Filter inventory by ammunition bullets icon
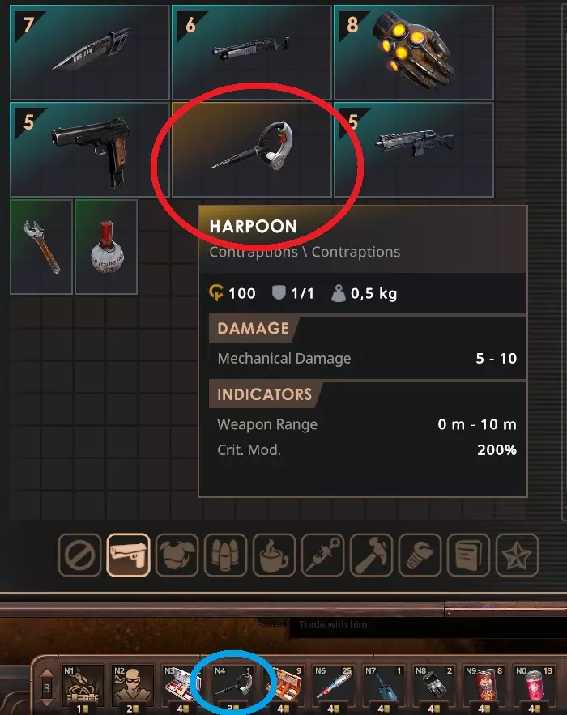This screenshot has width=567, height=715. point(225,555)
